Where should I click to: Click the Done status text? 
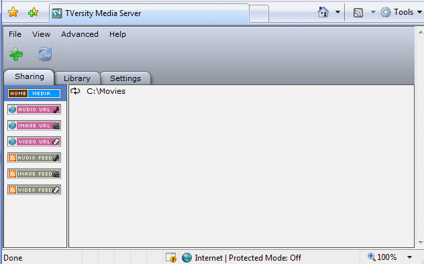(13, 258)
